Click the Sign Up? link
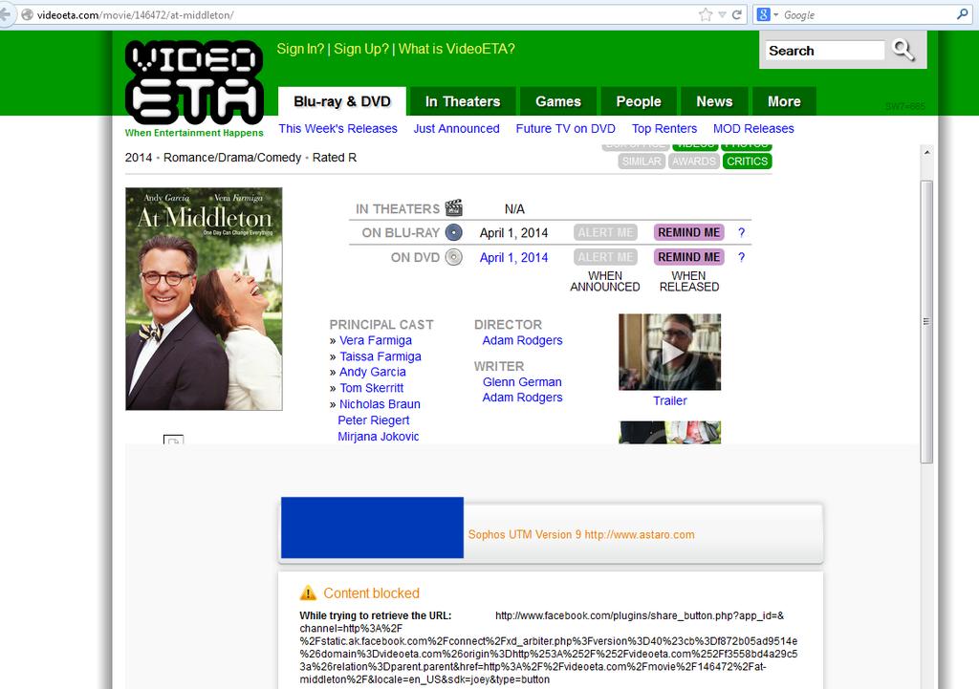 (x=360, y=49)
